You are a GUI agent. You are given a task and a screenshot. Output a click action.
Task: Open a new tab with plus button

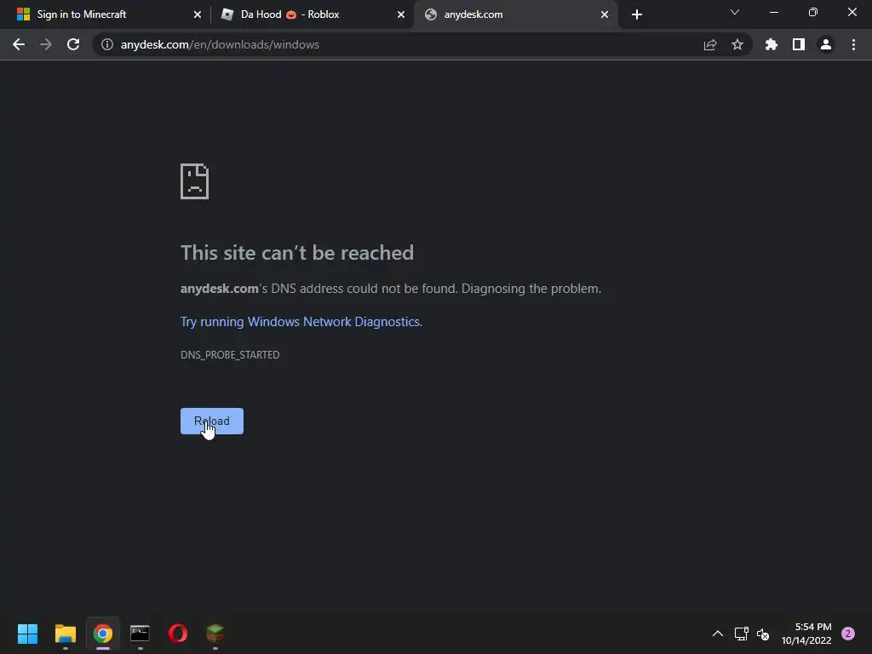[637, 14]
